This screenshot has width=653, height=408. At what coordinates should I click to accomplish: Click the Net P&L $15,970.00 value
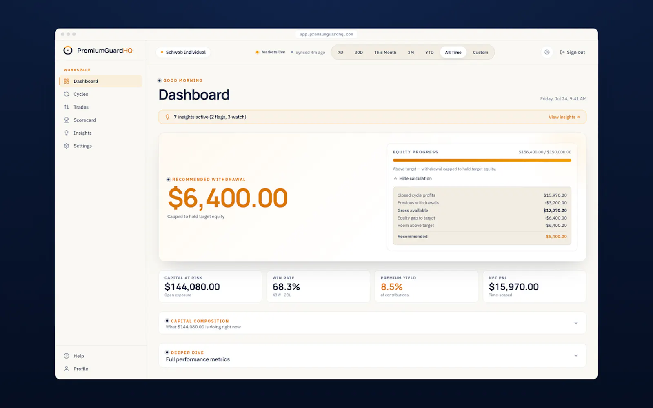coord(513,287)
